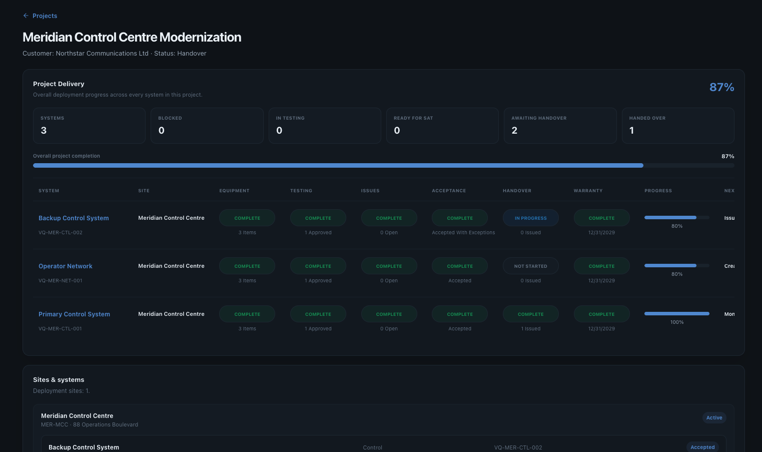Click the back arrow icon beside Projects

(26, 16)
